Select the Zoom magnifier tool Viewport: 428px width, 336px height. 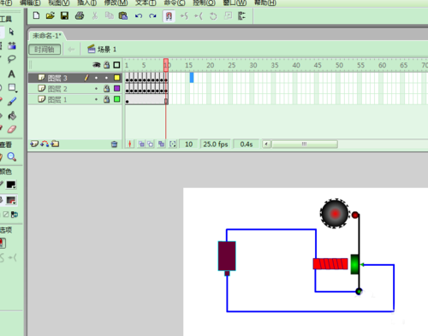click(x=12, y=156)
